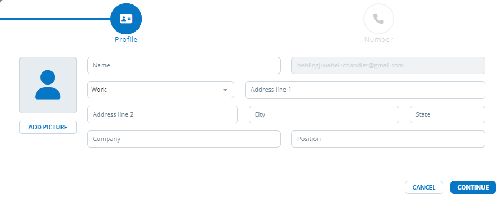Click the blue step progress line
The height and width of the screenshot is (199, 502).
pos(55,19)
